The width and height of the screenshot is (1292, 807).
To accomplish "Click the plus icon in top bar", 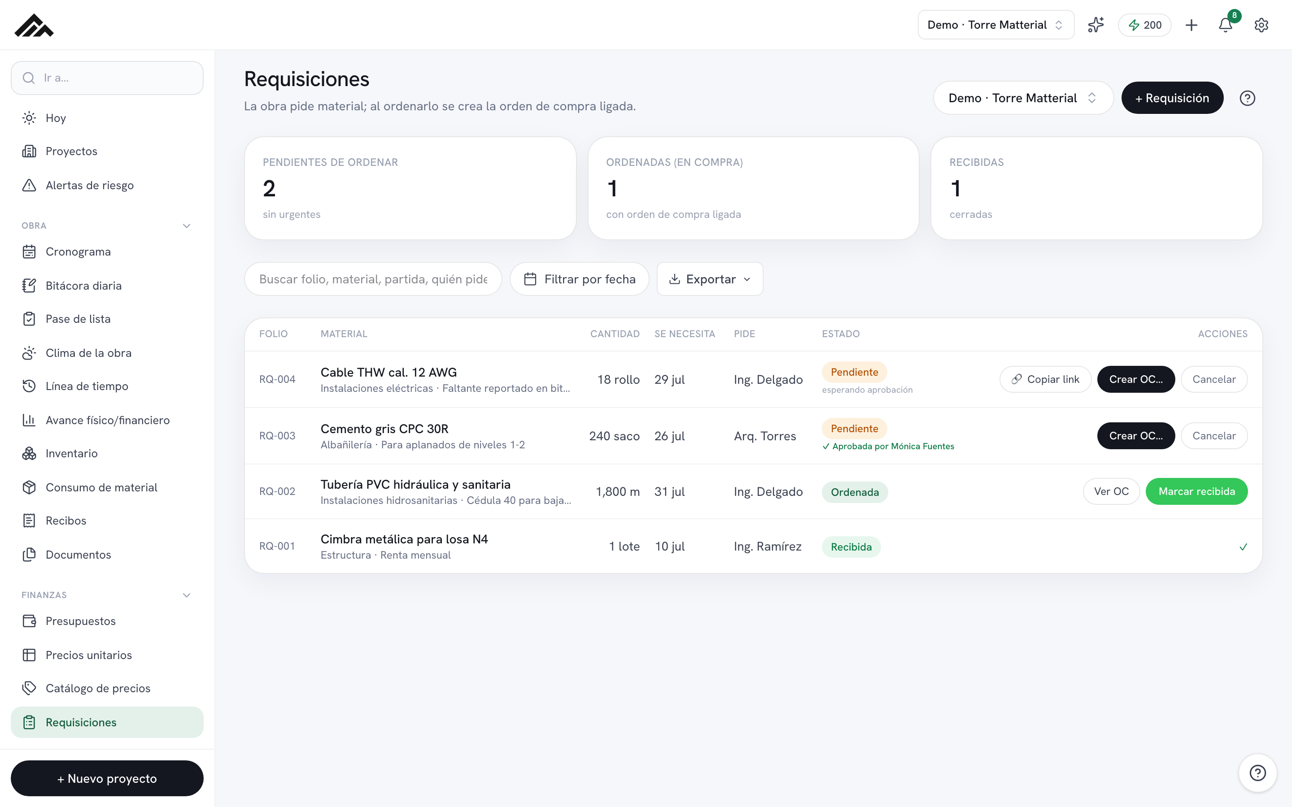I will (x=1191, y=25).
